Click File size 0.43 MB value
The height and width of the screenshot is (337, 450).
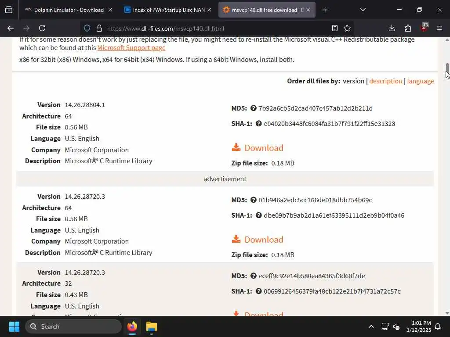point(76,294)
